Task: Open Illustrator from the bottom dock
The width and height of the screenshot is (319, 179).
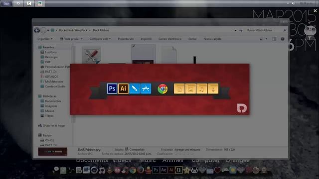Action: click(x=171, y=170)
